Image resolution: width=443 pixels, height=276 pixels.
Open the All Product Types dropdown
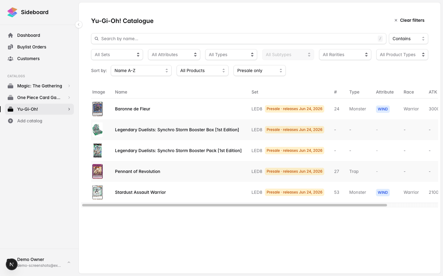click(402, 55)
